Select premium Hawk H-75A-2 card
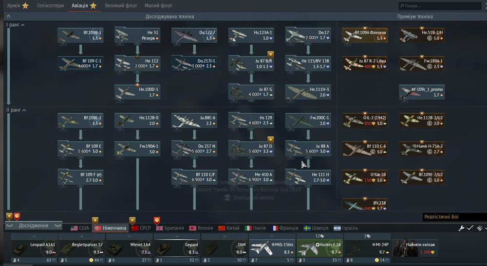 click(422, 149)
